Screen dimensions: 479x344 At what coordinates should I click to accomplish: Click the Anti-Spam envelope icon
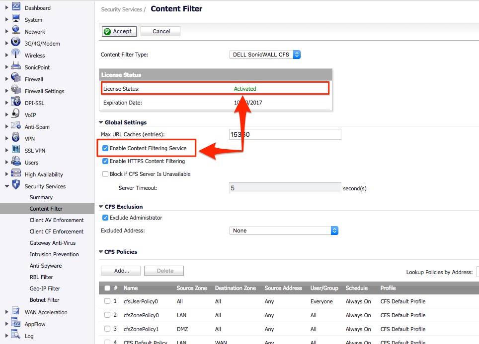16,125
